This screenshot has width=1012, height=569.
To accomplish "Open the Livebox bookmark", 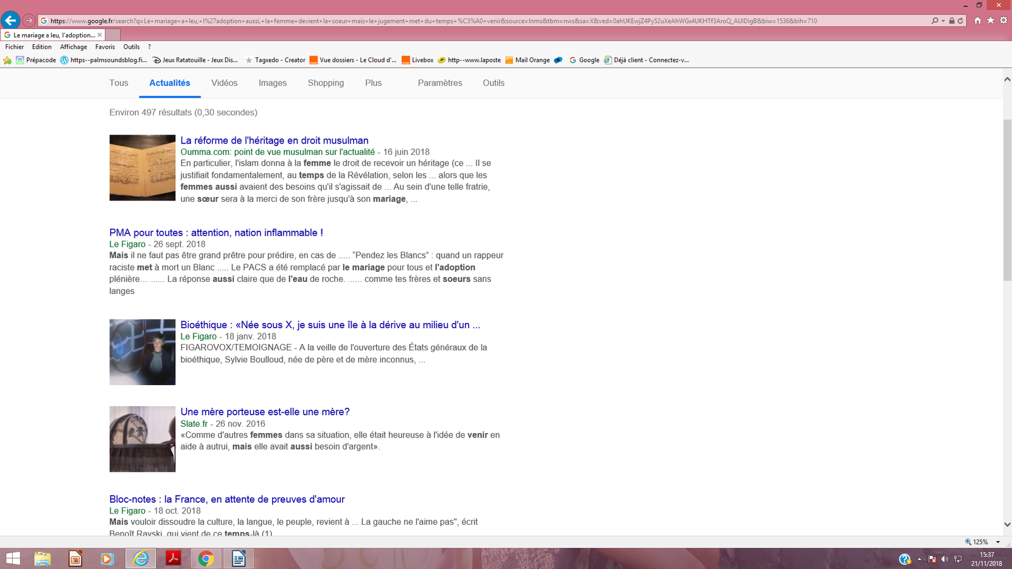I will pyautogui.click(x=417, y=60).
